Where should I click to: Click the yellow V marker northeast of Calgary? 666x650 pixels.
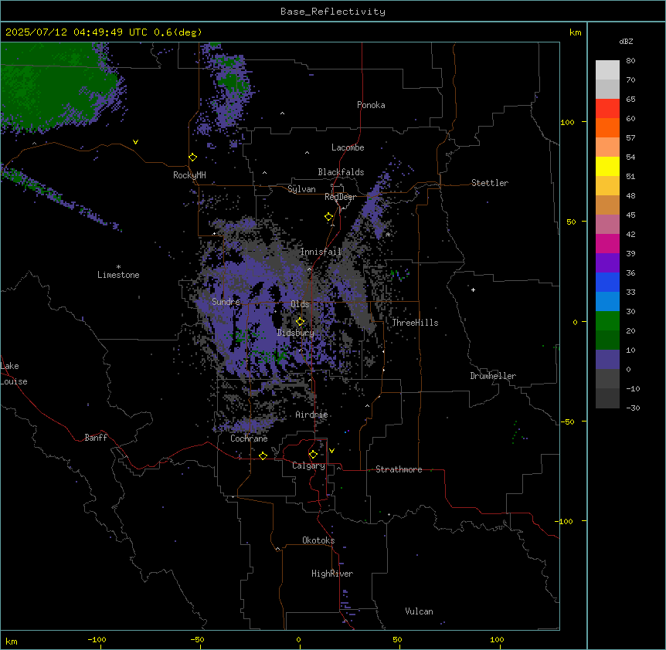(x=331, y=451)
